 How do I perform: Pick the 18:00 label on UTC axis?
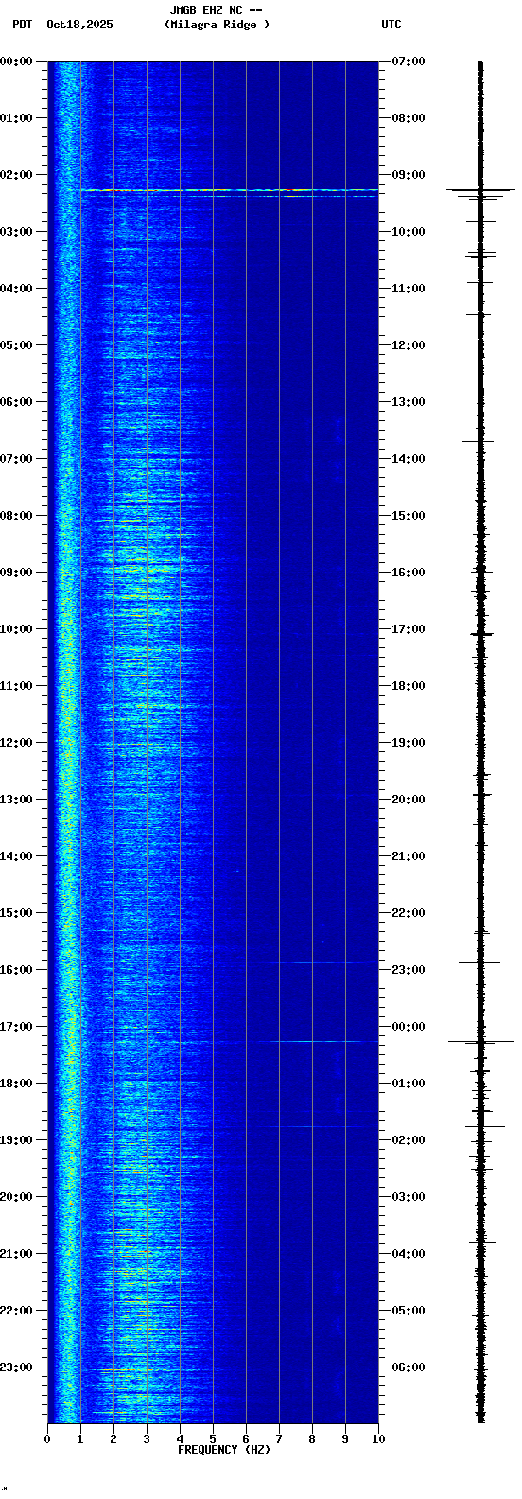(x=409, y=686)
